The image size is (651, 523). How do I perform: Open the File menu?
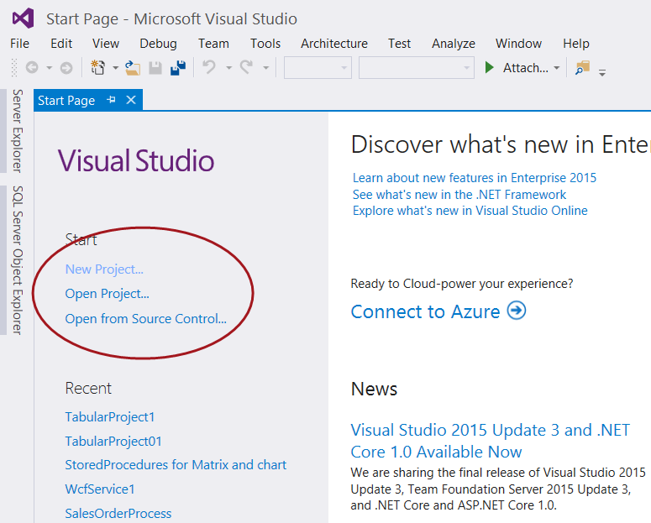coord(19,44)
